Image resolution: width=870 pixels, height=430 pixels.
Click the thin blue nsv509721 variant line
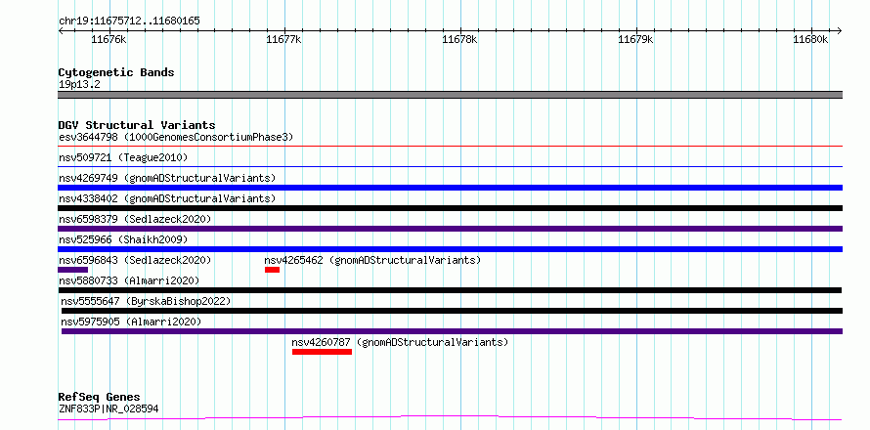[x=450, y=166]
